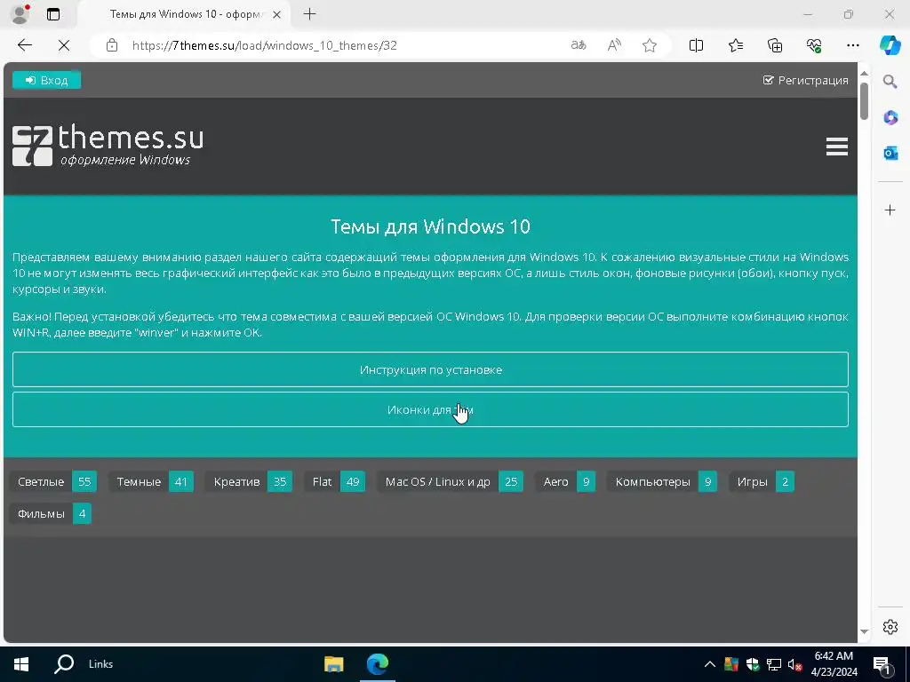
Task: Select the Фильмы category tag
Action: [x=51, y=514]
